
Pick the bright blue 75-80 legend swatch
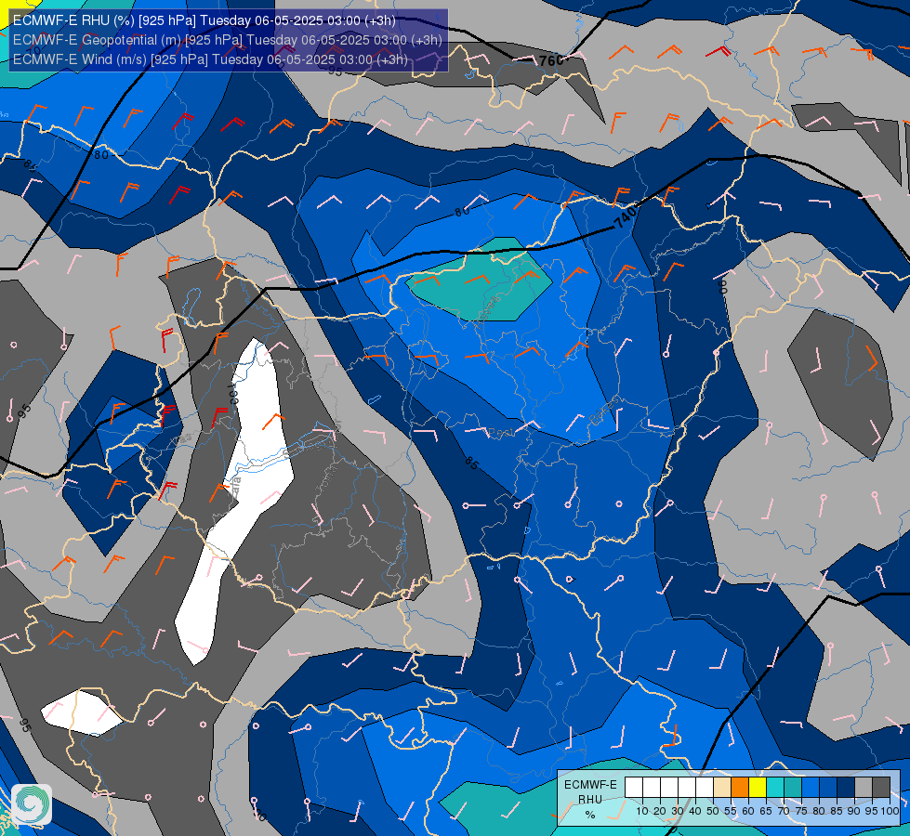tap(811, 787)
